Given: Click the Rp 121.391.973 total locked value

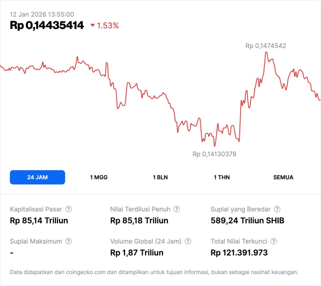Looking at the screenshot, I should point(239,253).
